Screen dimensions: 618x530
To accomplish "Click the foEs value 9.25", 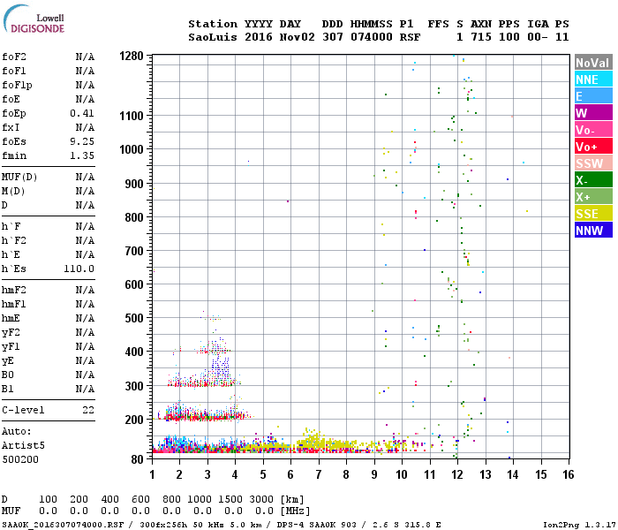I will click(82, 141).
